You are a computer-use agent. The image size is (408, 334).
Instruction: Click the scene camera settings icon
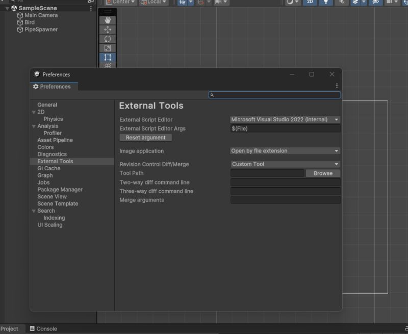click(x=389, y=2)
